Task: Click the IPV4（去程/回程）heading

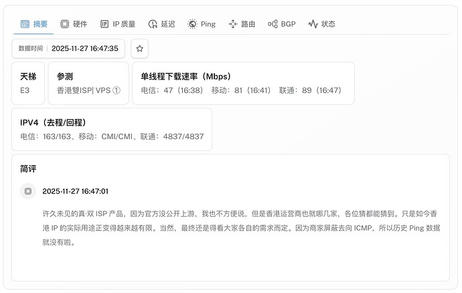Action: [53, 122]
